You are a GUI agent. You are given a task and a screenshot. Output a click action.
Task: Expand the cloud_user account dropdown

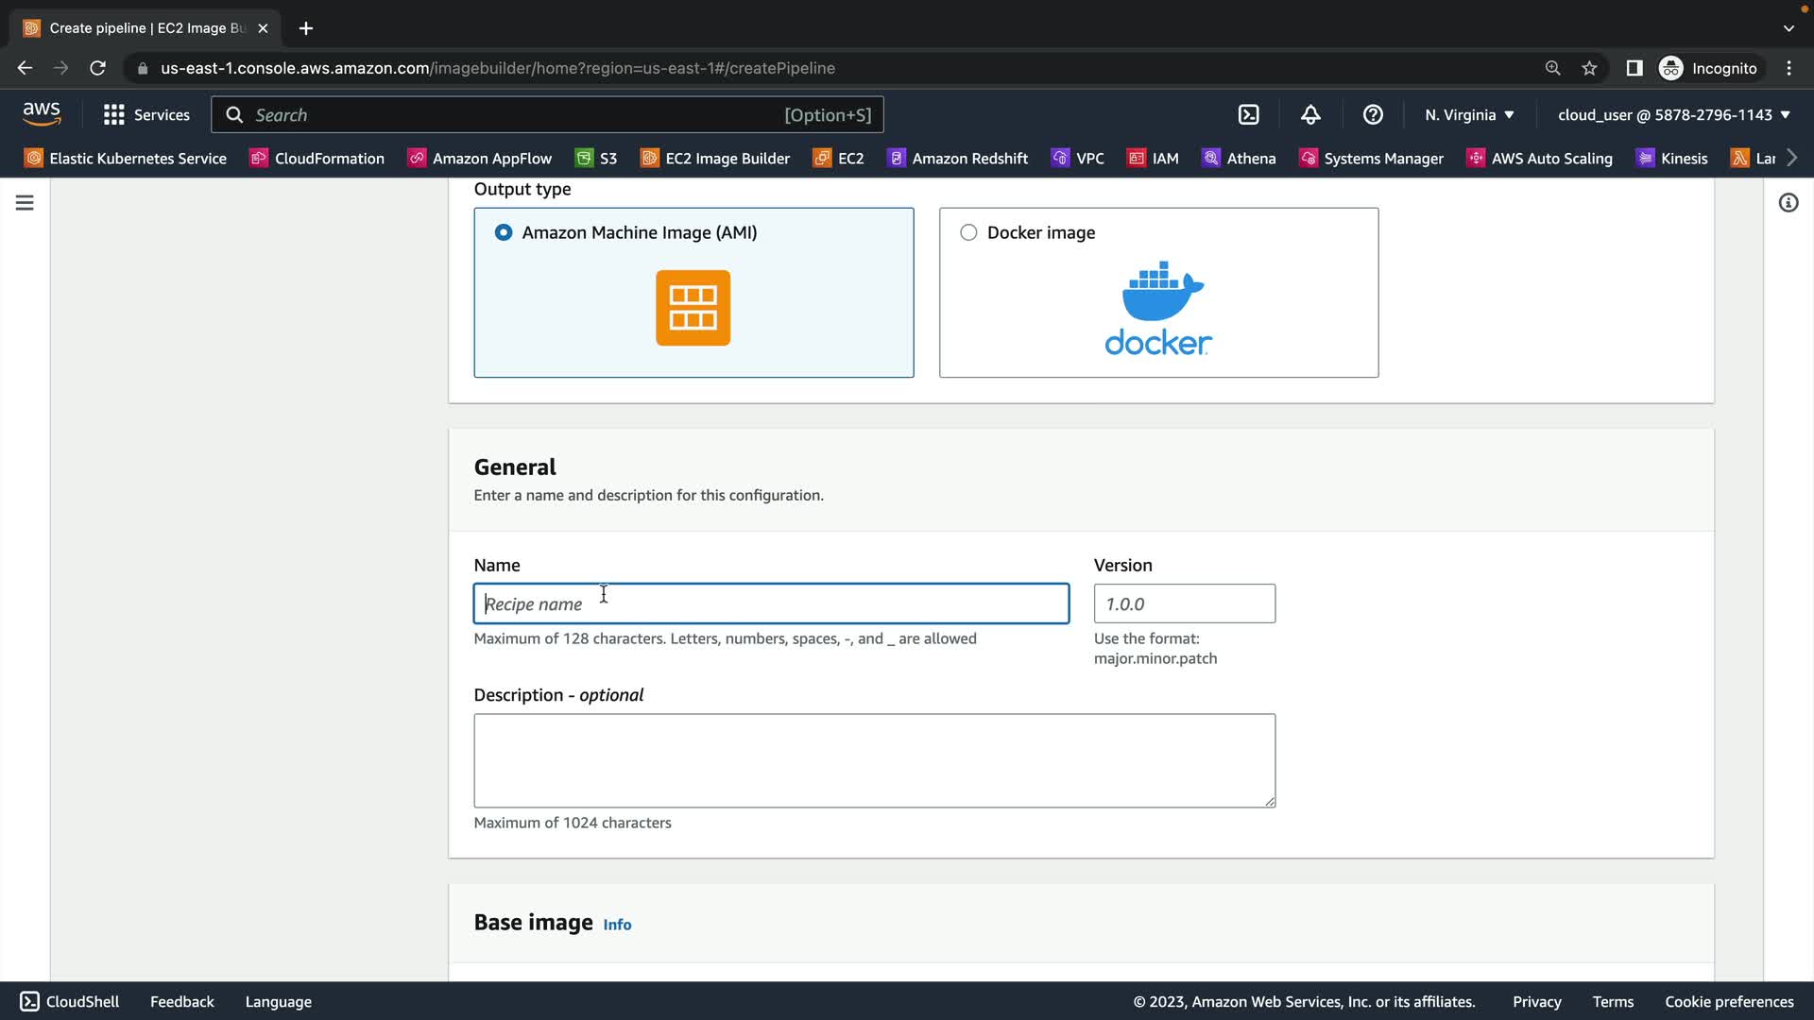1673,115
